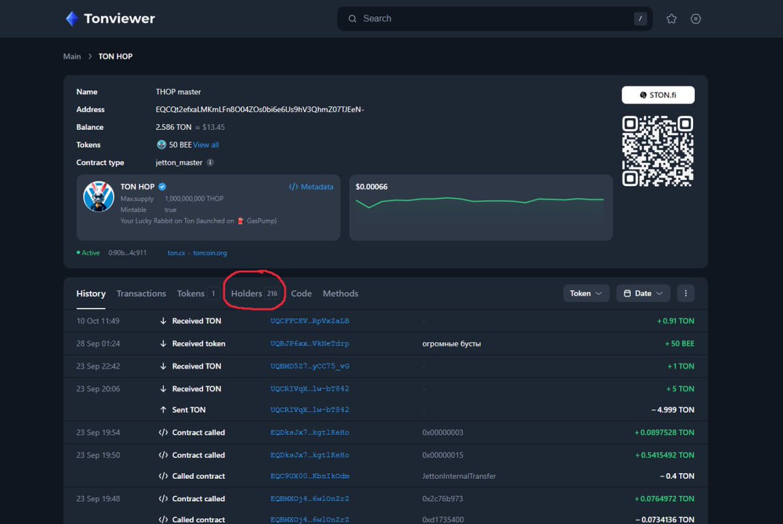Switch to the Code tab

(x=301, y=294)
